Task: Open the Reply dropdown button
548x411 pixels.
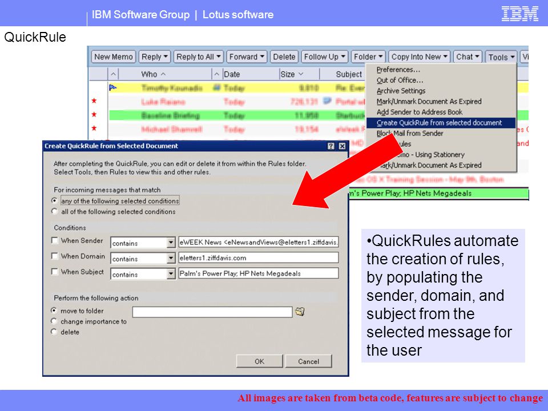Action: (x=155, y=57)
